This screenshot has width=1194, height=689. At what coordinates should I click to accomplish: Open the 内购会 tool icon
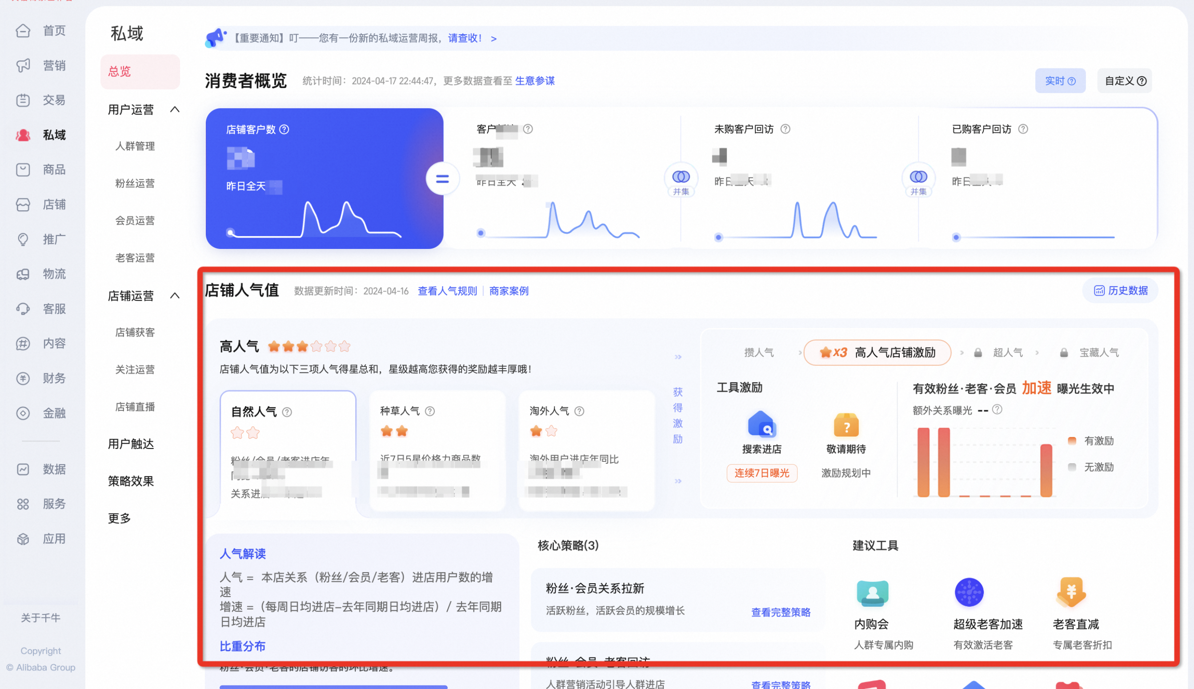click(x=873, y=593)
